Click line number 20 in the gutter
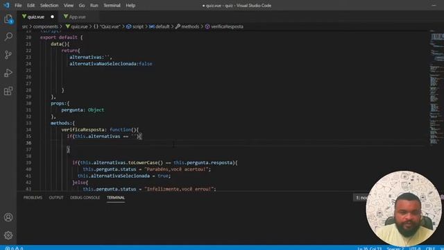 pyautogui.click(x=28, y=37)
